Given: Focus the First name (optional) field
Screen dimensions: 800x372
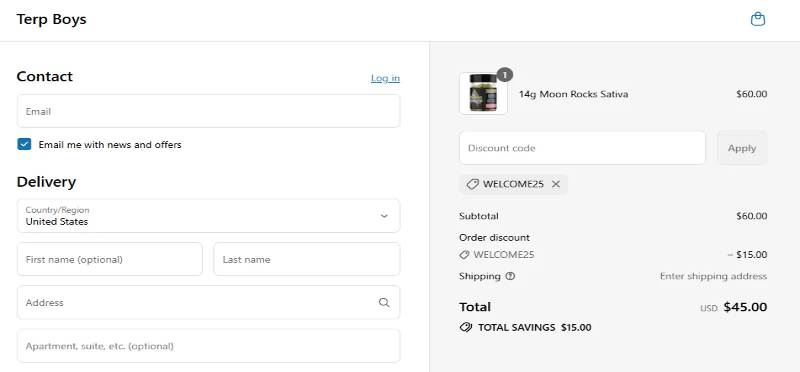Looking at the screenshot, I should click(109, 259).
